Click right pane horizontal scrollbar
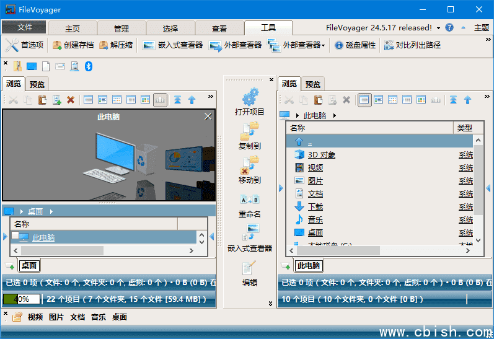The width and height of the screenshot is (494, 339). click(x=379, y=251)
